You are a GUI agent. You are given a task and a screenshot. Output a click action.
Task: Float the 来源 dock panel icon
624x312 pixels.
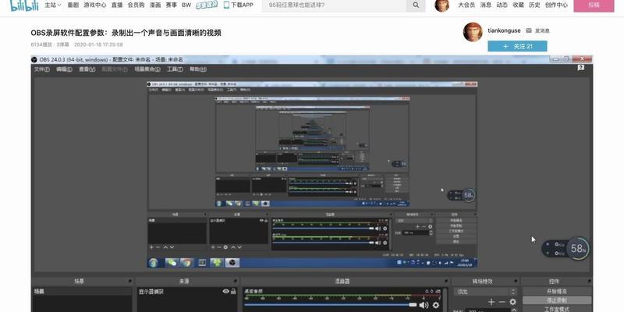point(236,282)
